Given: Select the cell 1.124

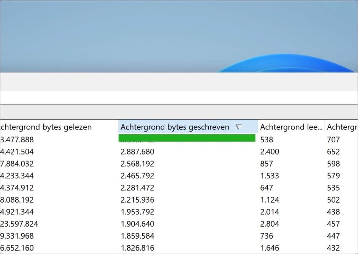Looking at the screenshot, I should 270,200.
